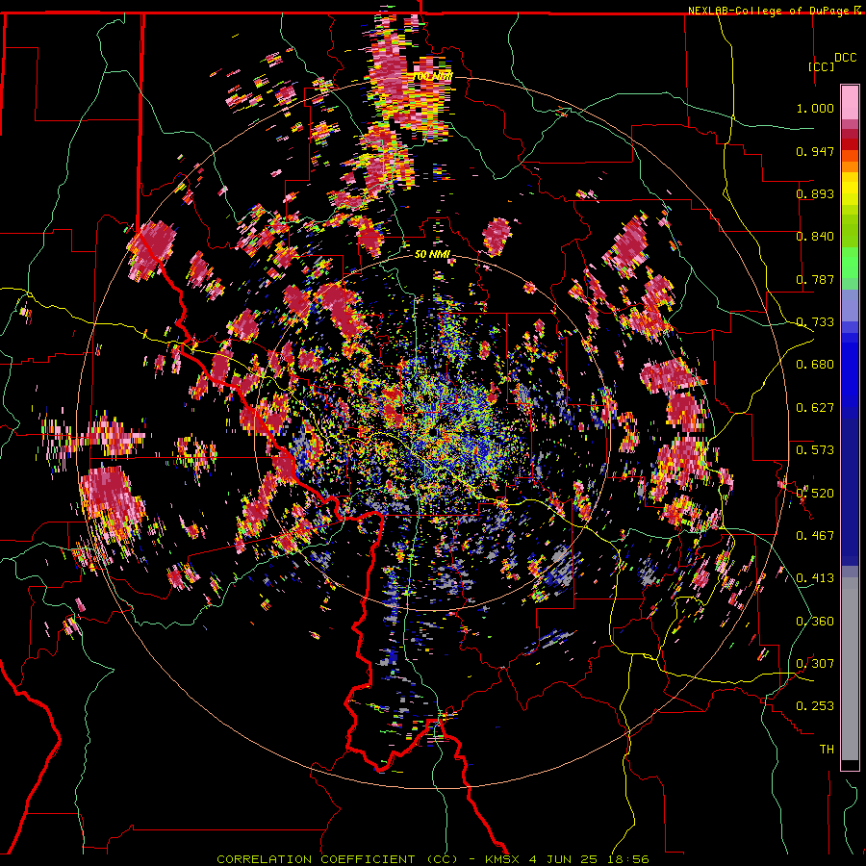Select the 0.947 scale value
866x866 pixels.
click(x=815, y=151)
